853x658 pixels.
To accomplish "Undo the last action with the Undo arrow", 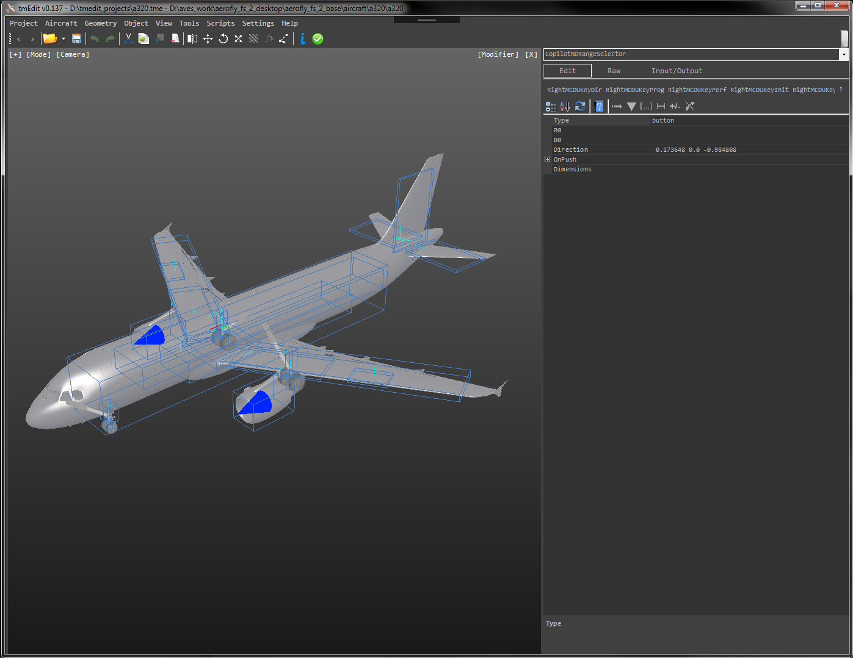I will coord(95,38).
